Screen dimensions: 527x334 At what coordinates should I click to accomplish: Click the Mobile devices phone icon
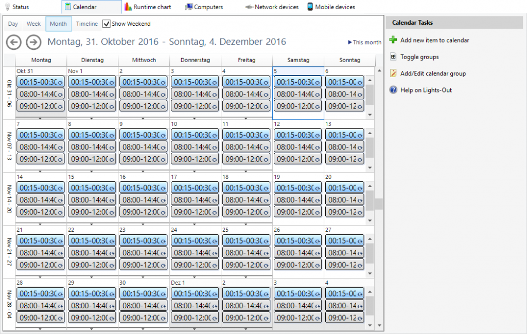click(x=310, y=7)
